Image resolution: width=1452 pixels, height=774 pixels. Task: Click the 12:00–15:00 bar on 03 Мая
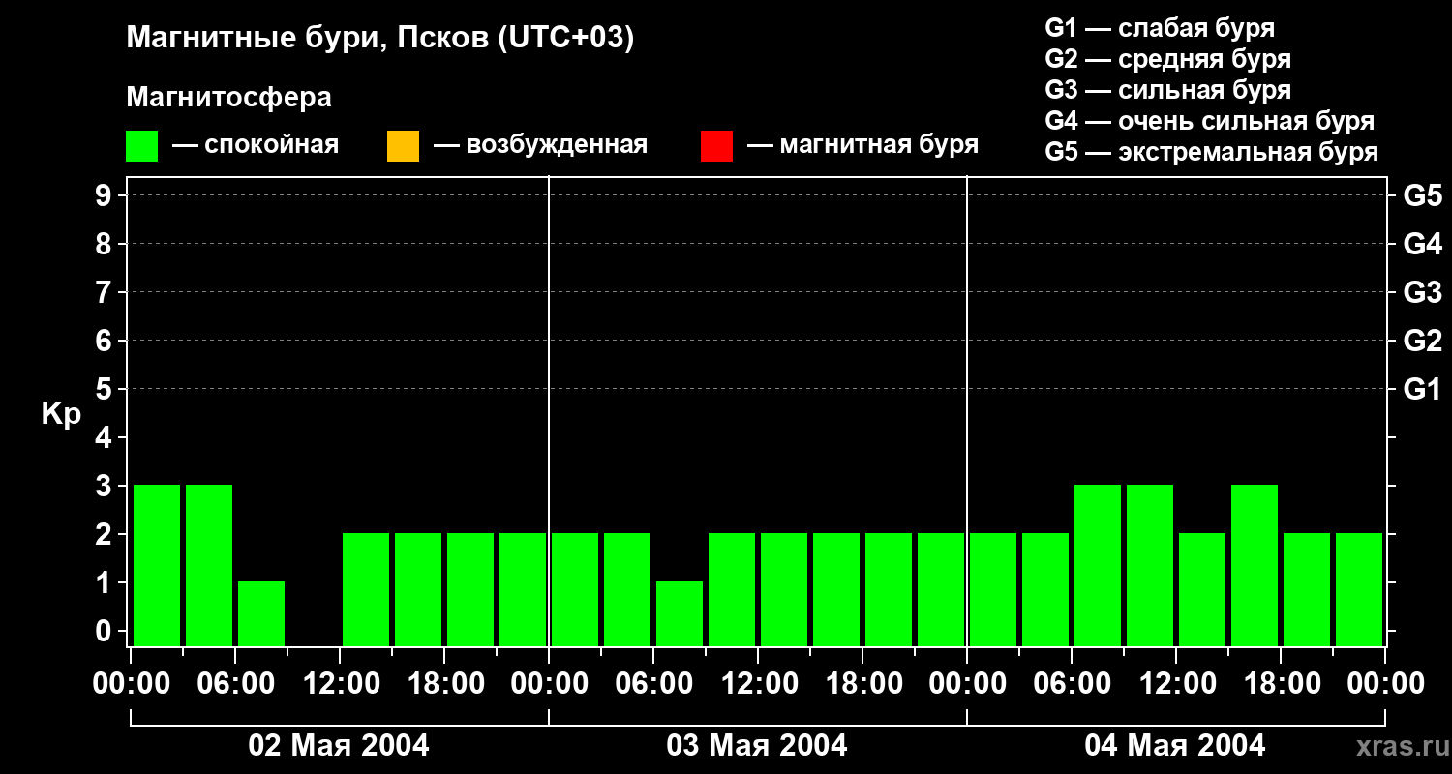pos(784,589)
